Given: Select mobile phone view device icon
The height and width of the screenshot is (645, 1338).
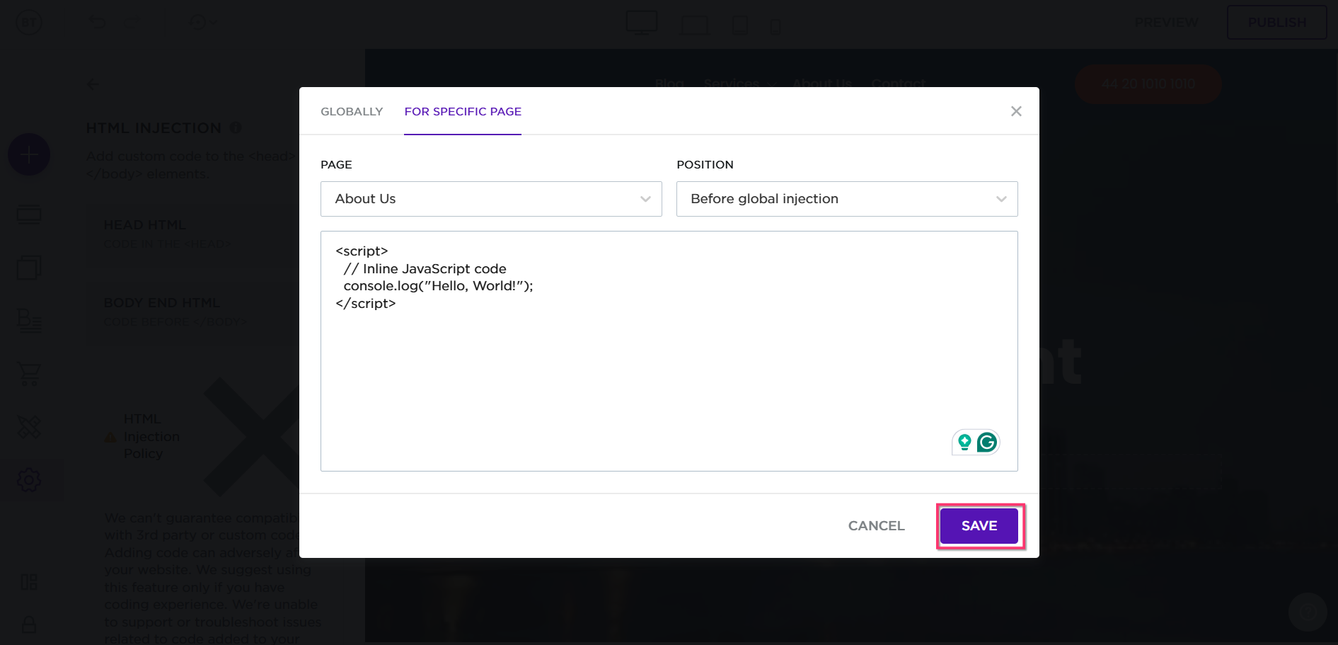Looking at the screenshot, I should [775, 27].
